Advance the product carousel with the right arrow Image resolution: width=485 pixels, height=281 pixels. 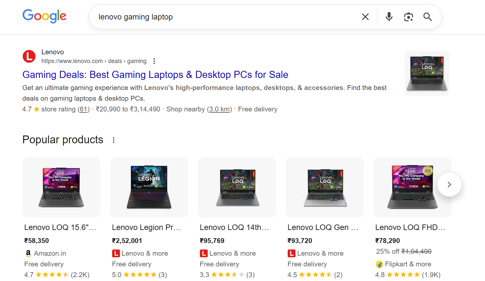(x=449, y=184)
